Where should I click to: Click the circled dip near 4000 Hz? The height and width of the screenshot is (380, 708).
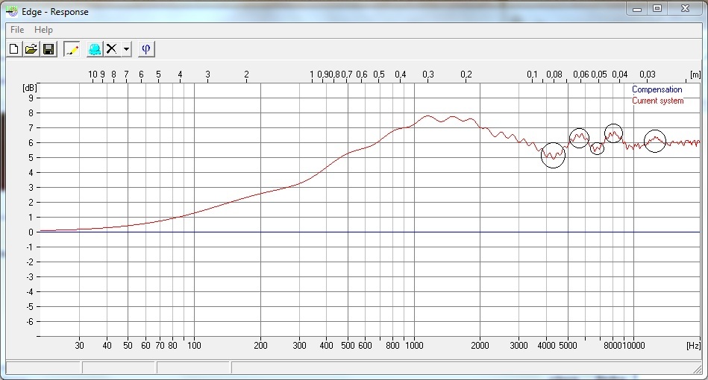point(553,156)
